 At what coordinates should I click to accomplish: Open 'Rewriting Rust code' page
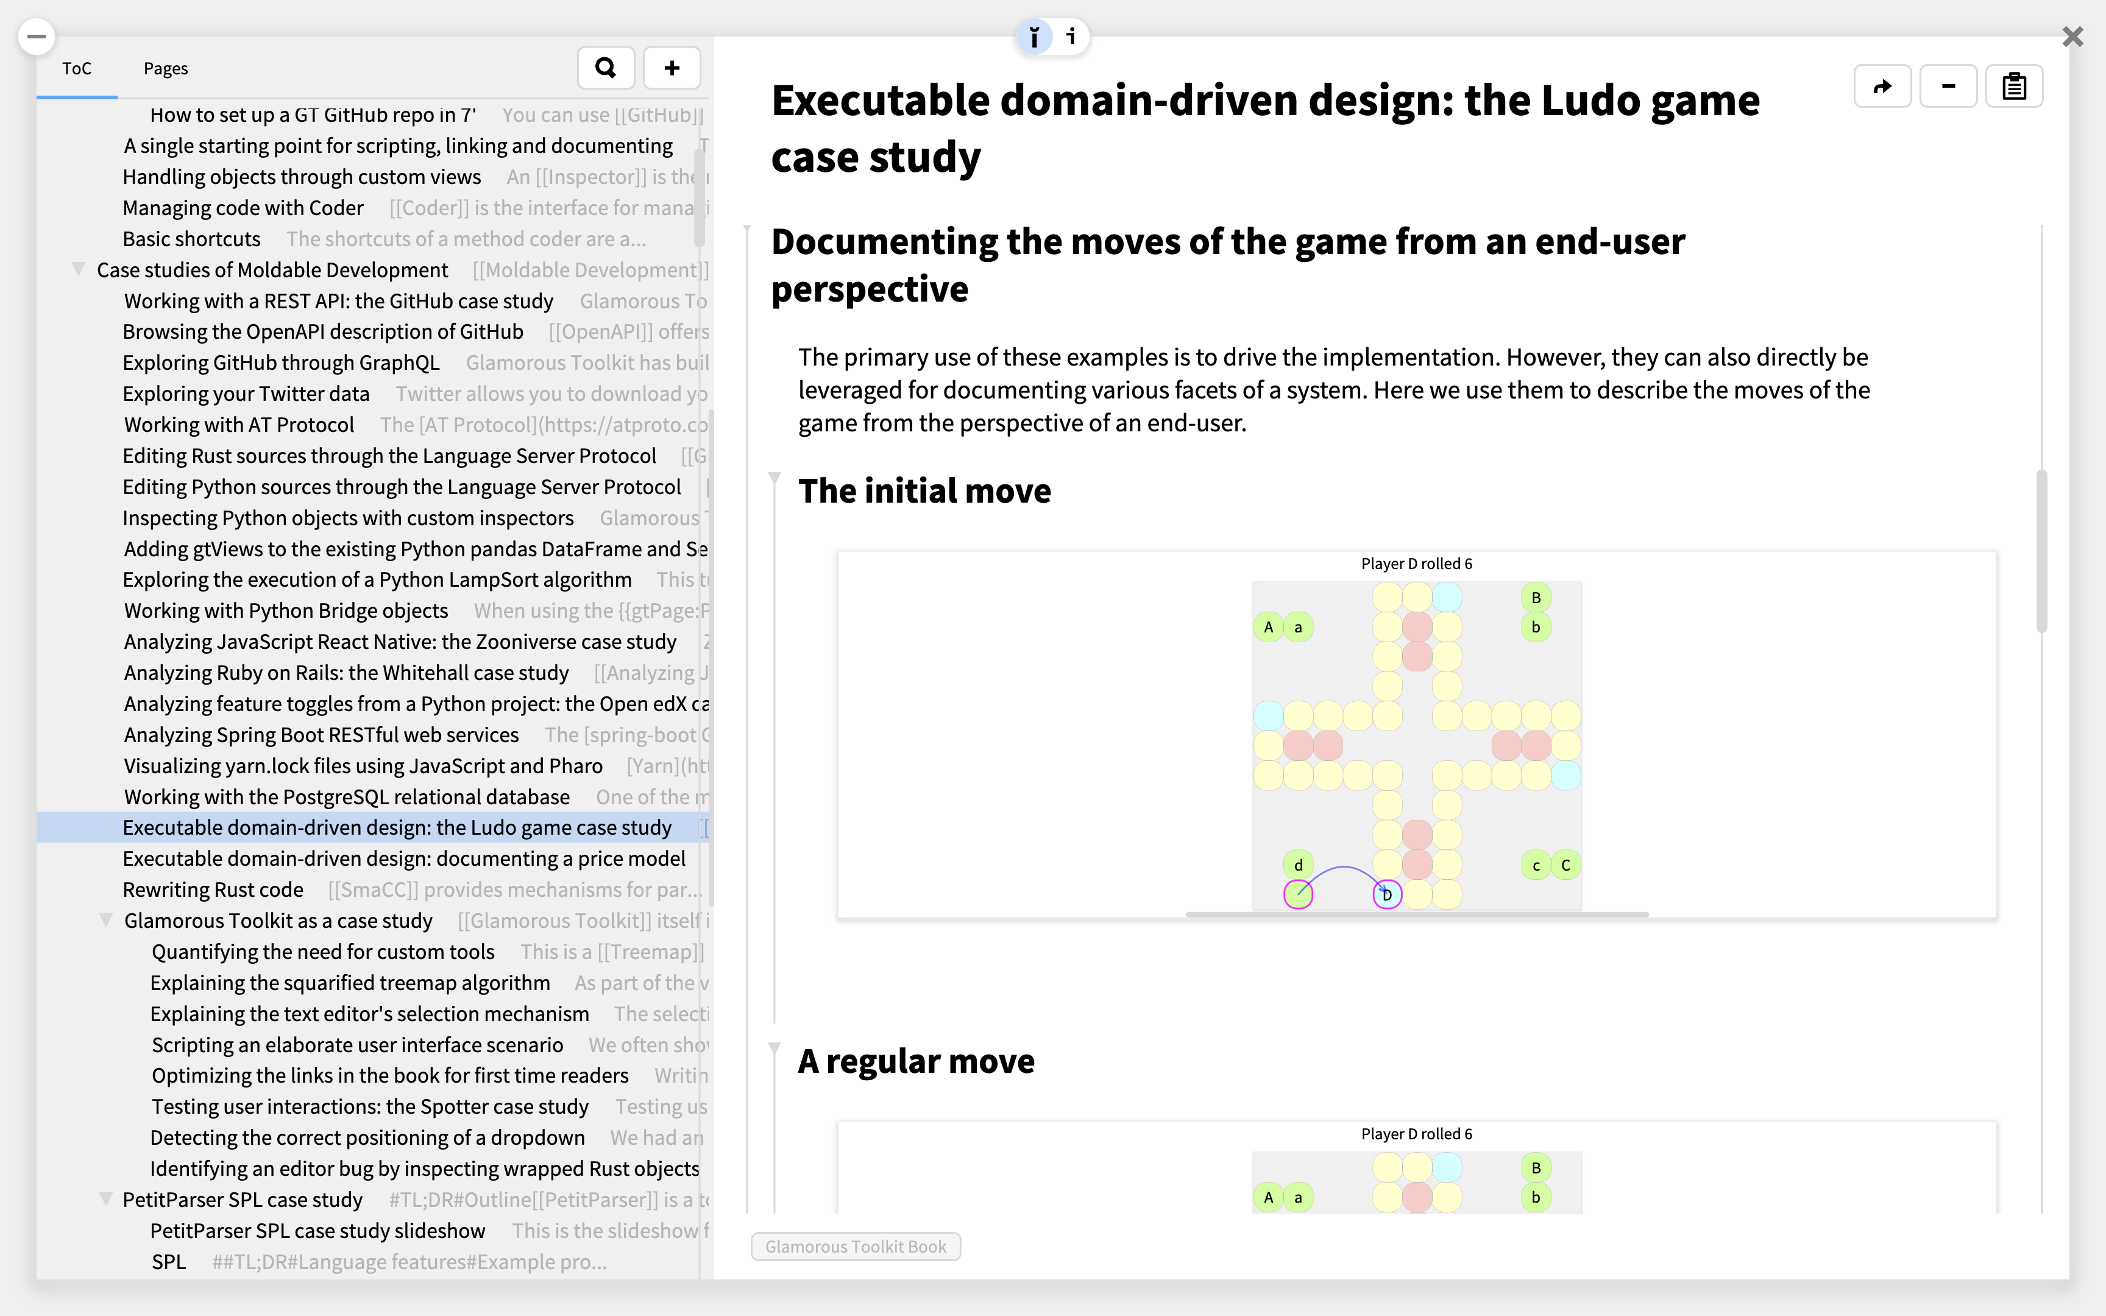213,890
